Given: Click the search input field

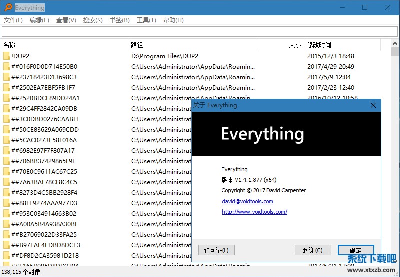Looking at the screenshot, I should tap(199, 32).
